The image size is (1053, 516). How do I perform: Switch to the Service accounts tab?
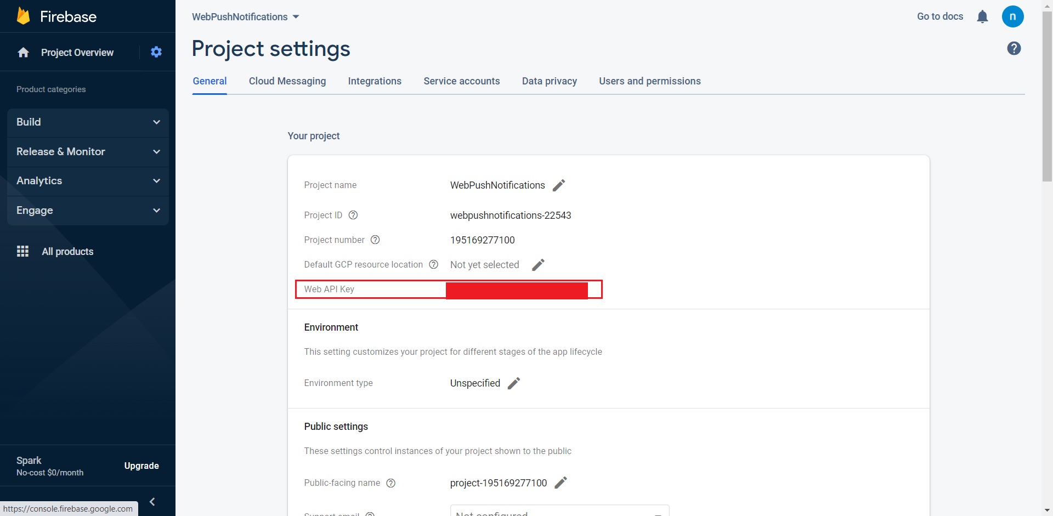point(462,81)
